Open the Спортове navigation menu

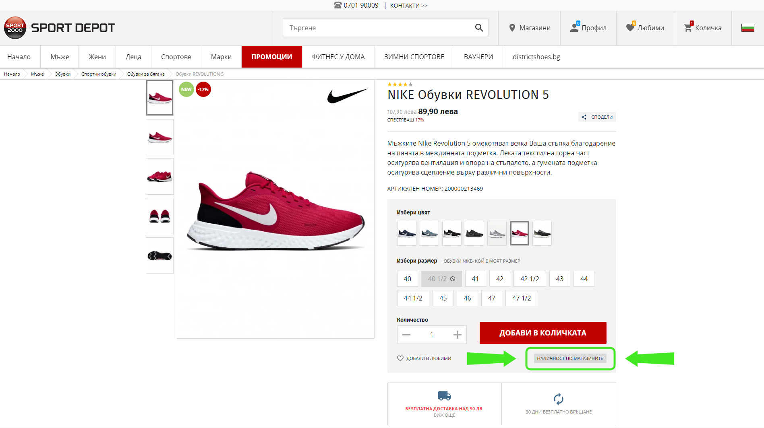pos(176,57)
